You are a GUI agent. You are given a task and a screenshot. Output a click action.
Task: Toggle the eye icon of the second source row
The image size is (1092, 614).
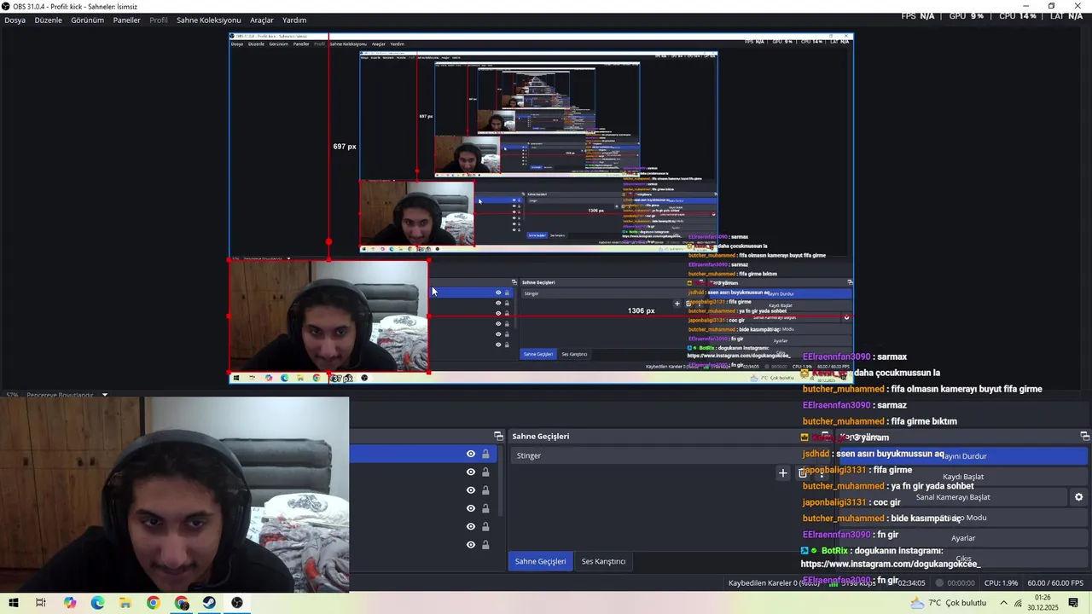[x=470, y=472]
